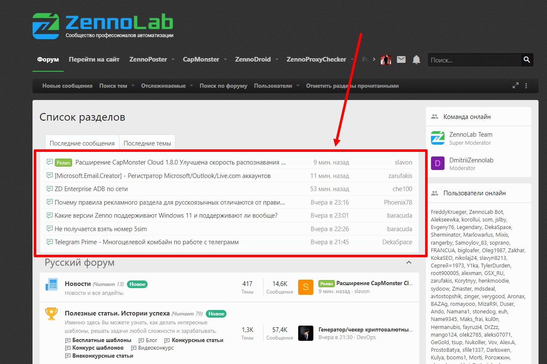This screenshot has height=364, width=547.
Task: Open the Telegram Prime thread
Action: [147, 242]
